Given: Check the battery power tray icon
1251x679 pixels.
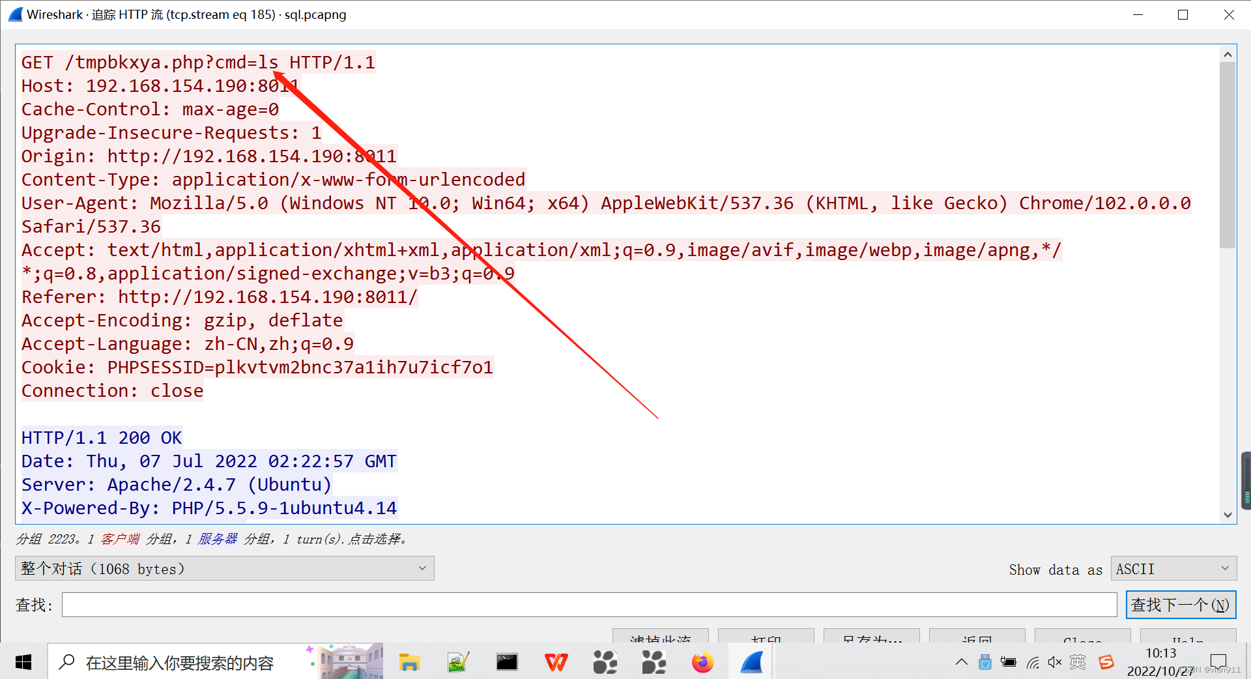Looking at the screenshot, I should click(x=1009, y=663).
